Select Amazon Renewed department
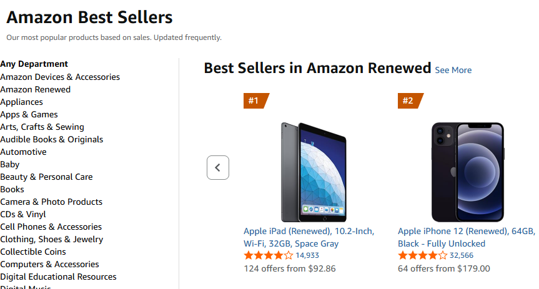Screen dimensions: 539x289 pyautogui.click(x=36, y=89)
